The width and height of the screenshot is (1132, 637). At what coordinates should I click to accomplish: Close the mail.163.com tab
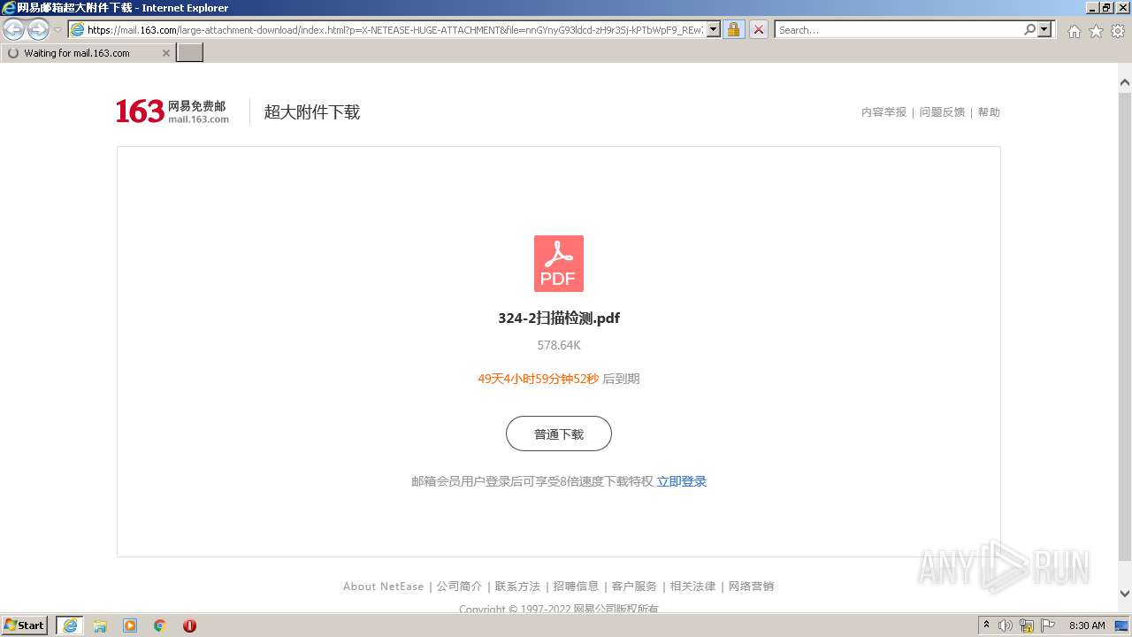point(166,53)
